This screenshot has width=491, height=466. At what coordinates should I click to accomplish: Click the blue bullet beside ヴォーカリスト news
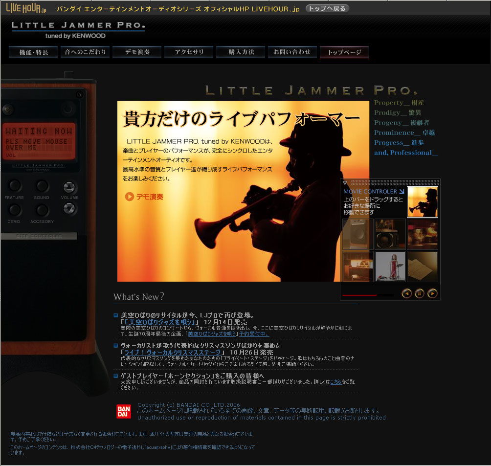(115, 345)
